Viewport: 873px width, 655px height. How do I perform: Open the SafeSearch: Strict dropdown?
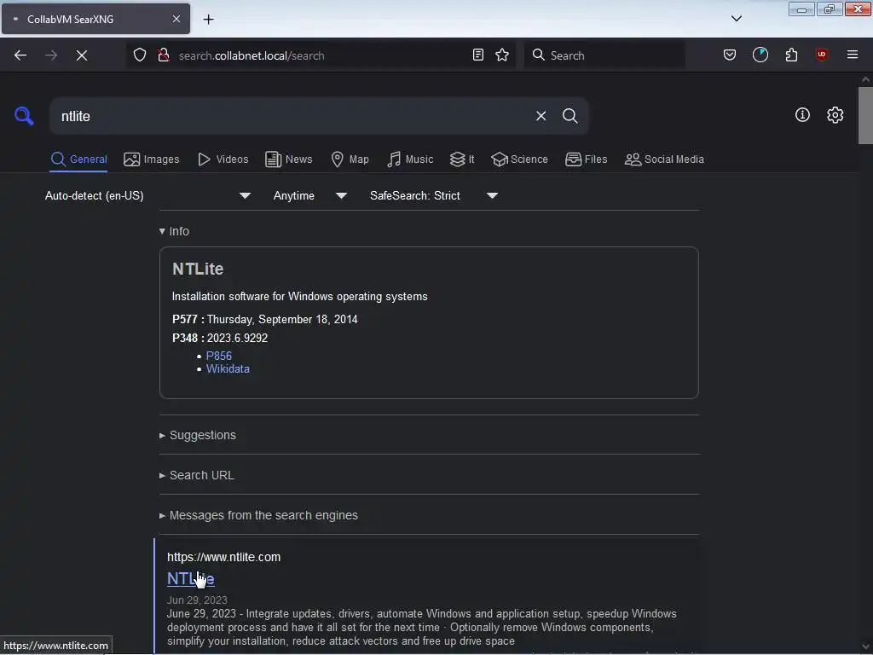coord(434,195)
